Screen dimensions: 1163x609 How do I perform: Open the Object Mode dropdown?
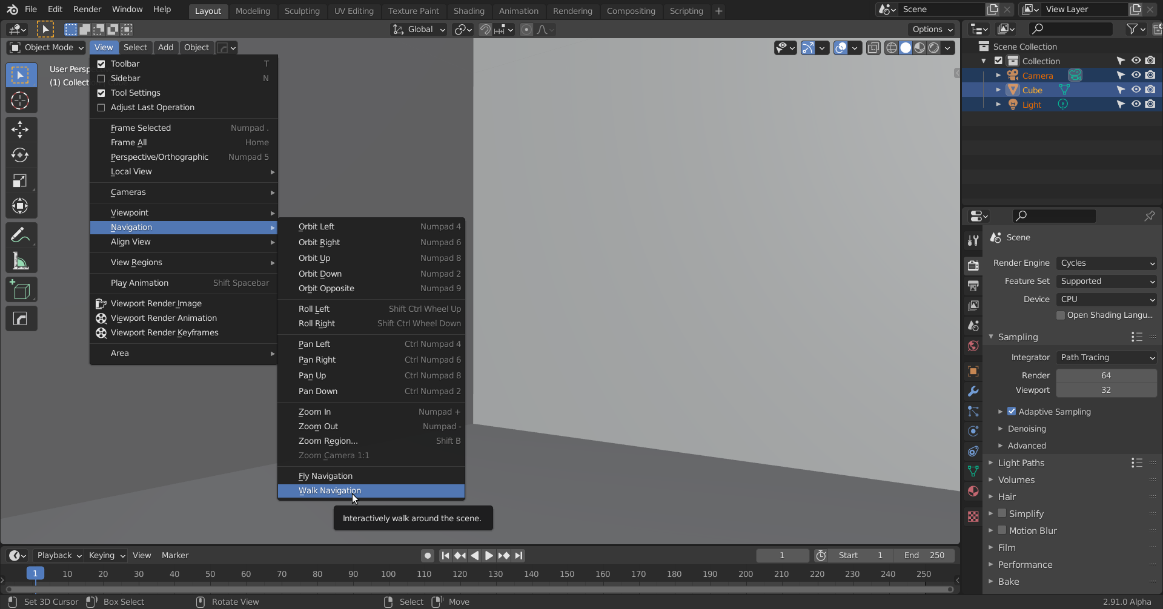[47, 47]
